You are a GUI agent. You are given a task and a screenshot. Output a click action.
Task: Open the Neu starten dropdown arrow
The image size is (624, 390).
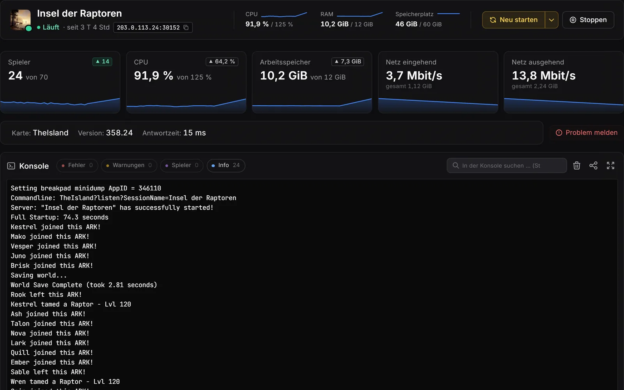551,20
